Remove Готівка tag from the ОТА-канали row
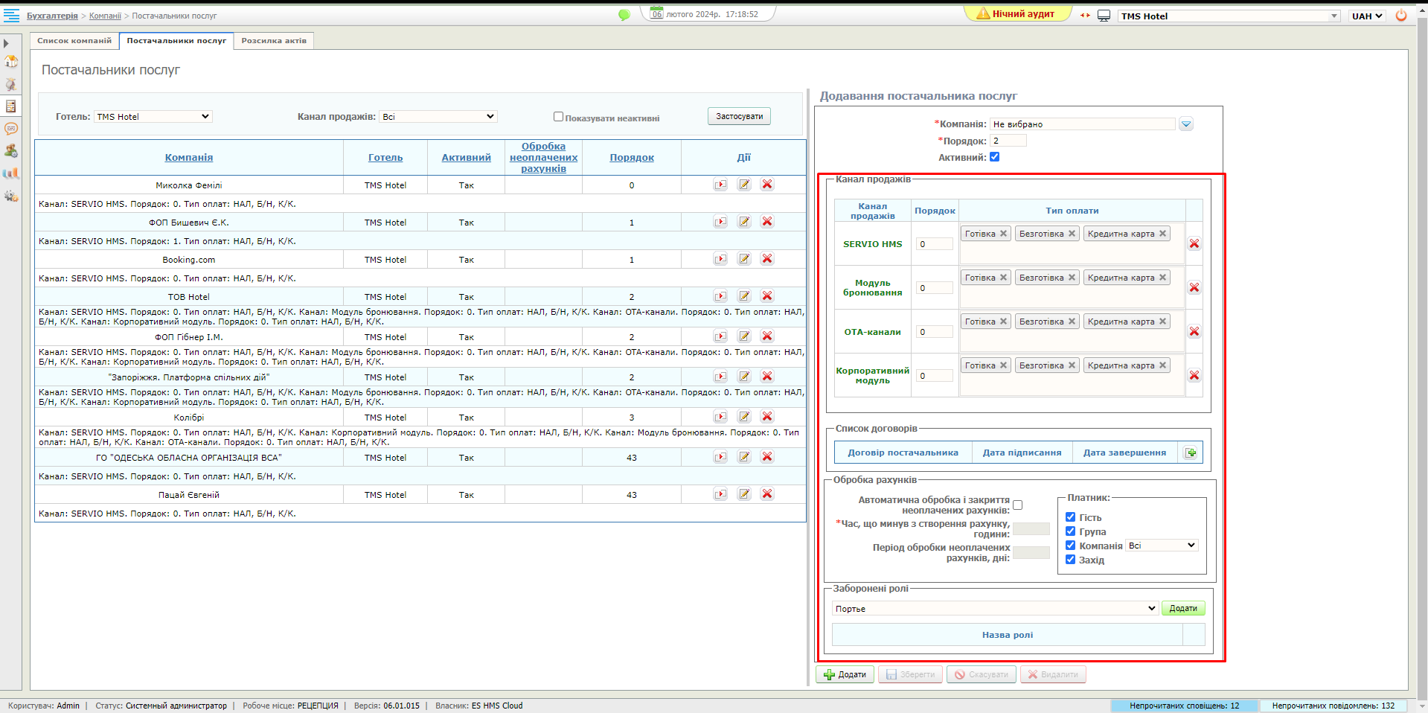This screenshot has width=1428, height=713. coord(1003,322)
